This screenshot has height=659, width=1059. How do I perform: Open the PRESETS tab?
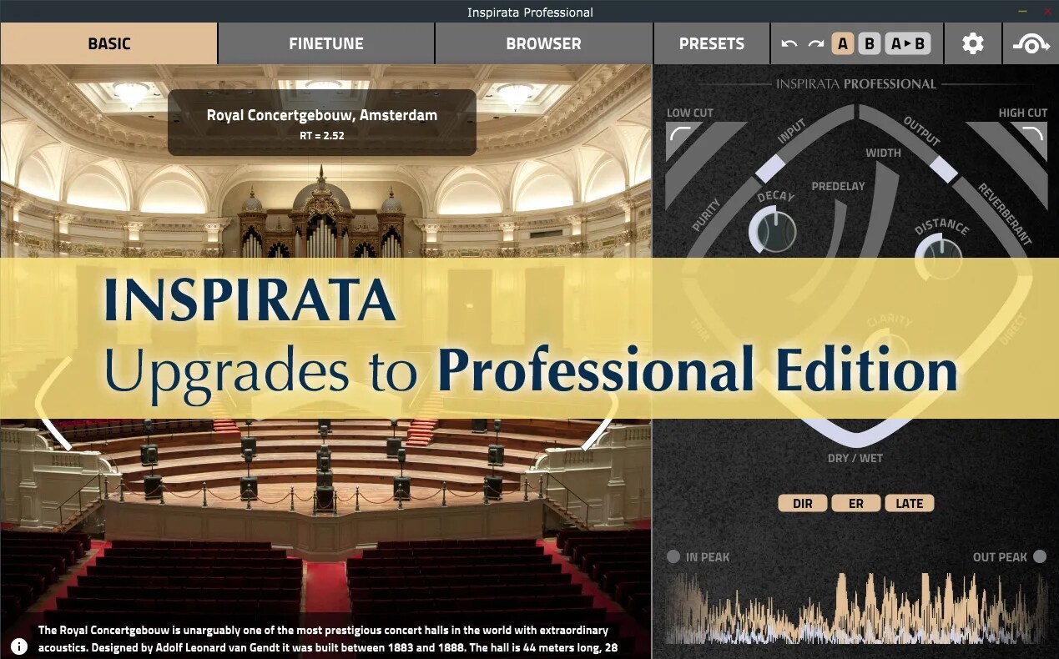(x=712, y=43)
